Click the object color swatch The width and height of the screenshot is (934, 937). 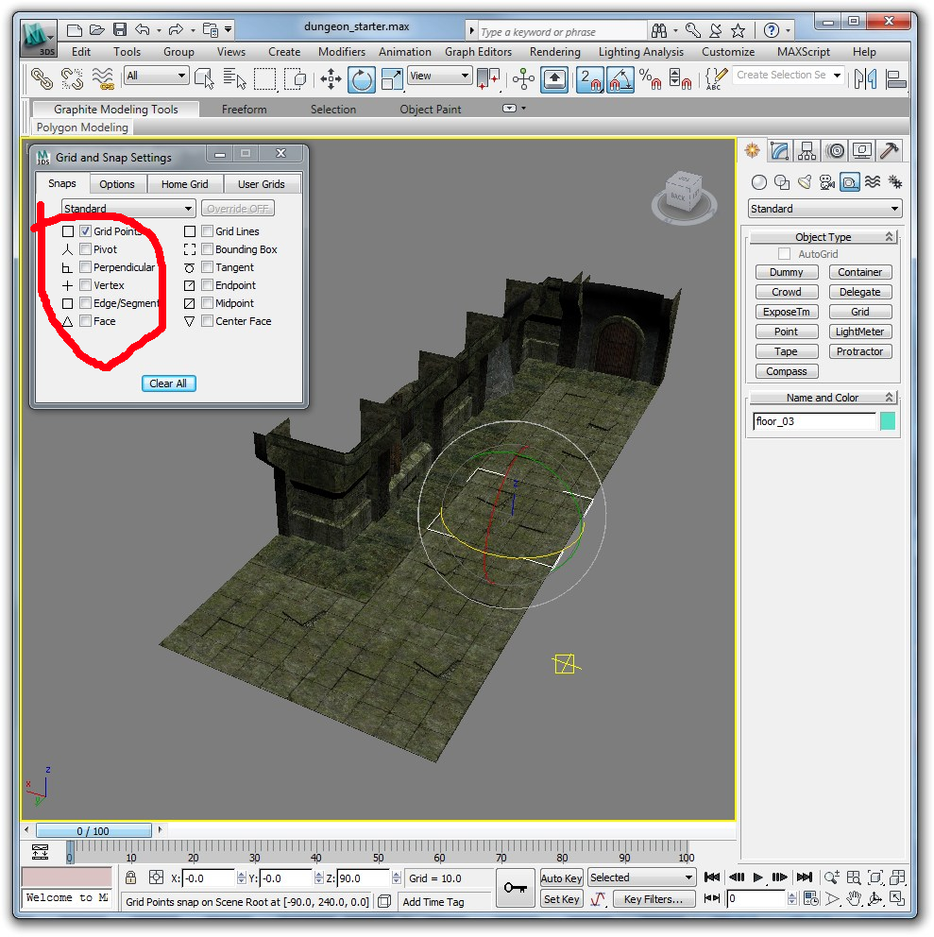888,421
